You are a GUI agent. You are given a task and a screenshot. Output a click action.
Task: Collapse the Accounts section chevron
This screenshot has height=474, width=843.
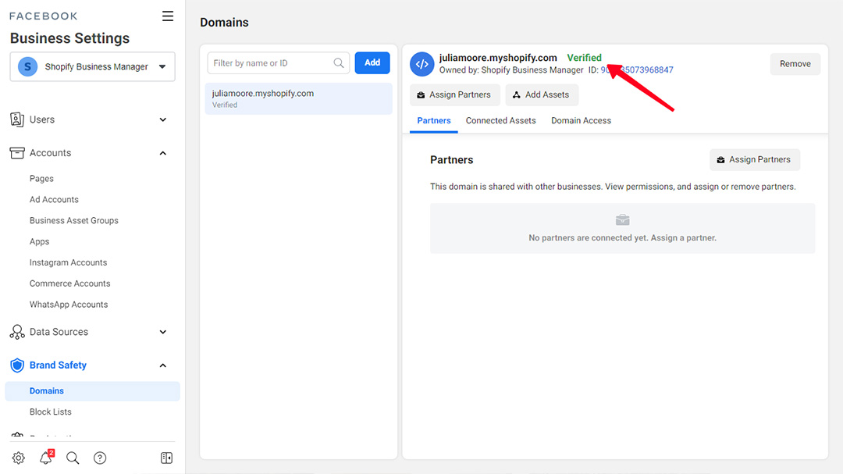point(163,153)
